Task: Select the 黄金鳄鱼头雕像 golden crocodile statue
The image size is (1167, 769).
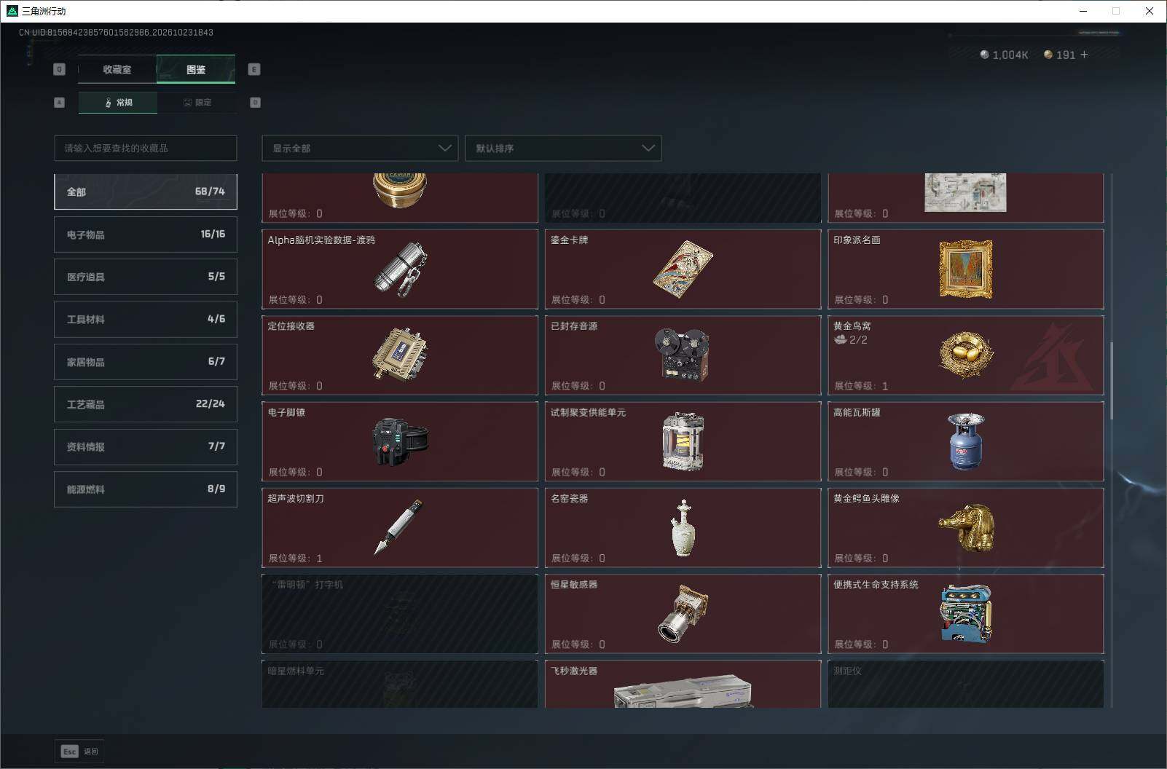Action: point(966,527)
